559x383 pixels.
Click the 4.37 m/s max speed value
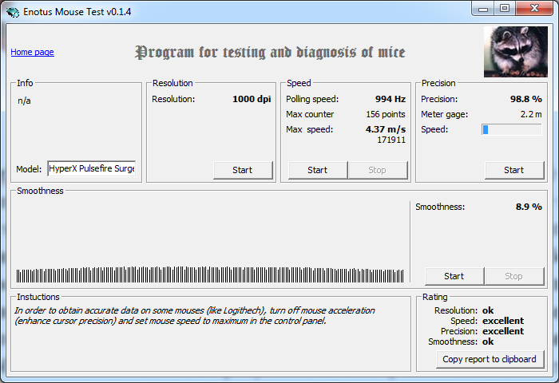coord(386,129)
